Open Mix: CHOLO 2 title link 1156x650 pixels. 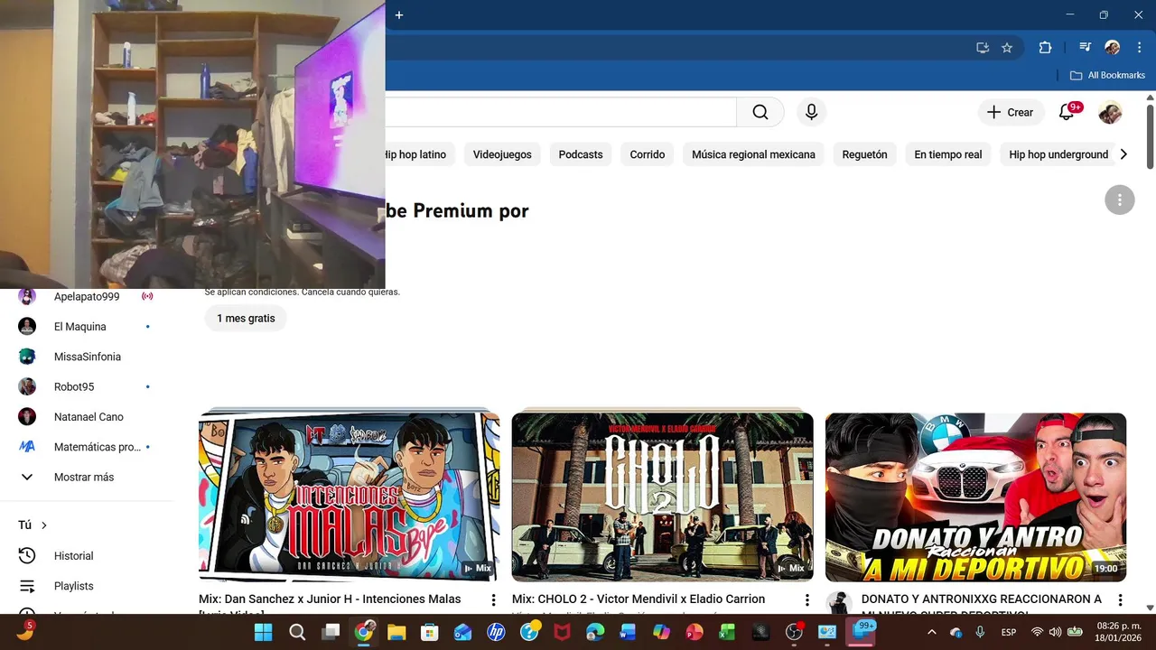[639, 599]
